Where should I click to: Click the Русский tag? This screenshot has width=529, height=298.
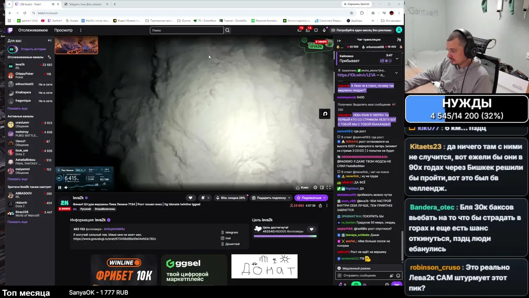(86, 209)
